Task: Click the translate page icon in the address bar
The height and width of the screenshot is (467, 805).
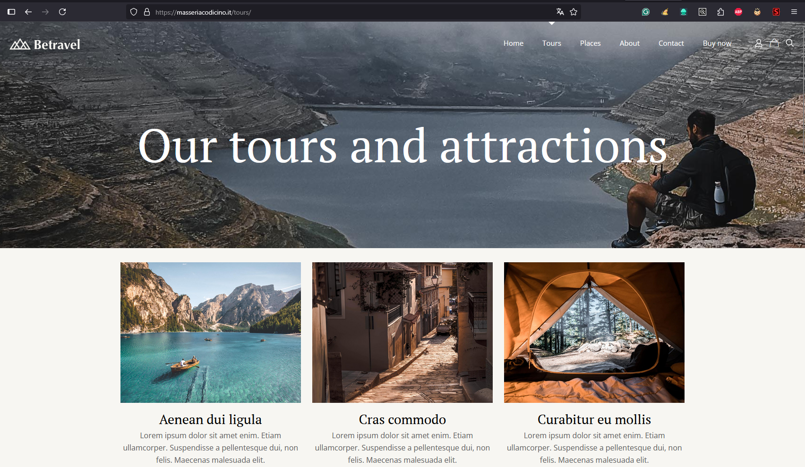Action: tap(560, 12)
